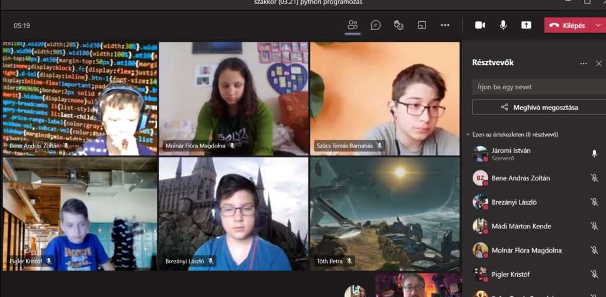Select Pigler Kristóf in the participant list
This screenshot has width=606, height=297.
point(536,274)
